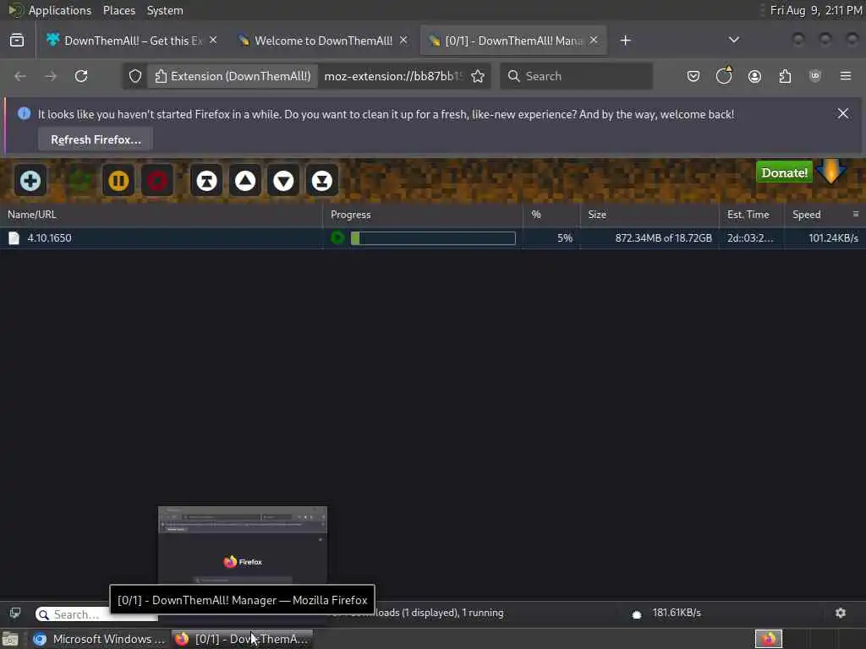Reload the current page

(81, 76)
